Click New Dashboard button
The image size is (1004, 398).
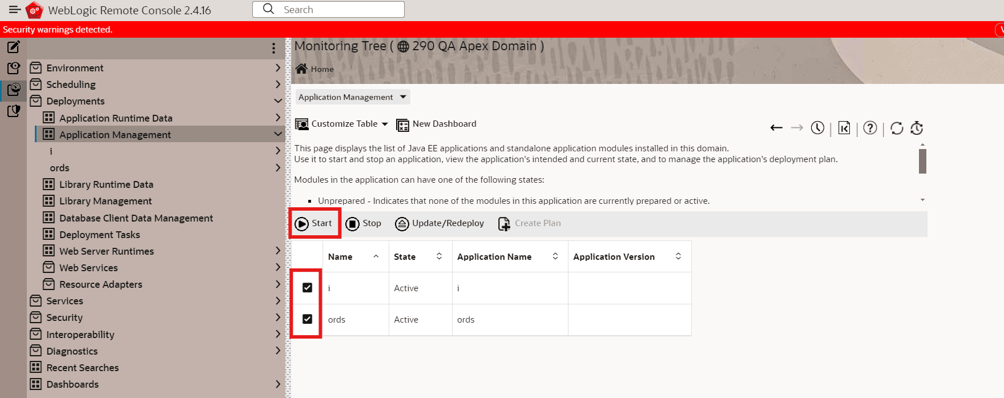click(x=436, y=124)
